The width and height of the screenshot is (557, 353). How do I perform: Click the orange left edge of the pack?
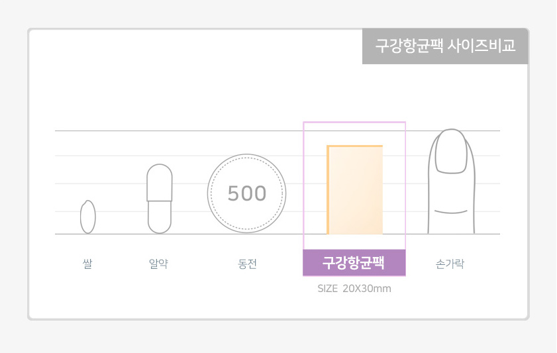[328, 189]
